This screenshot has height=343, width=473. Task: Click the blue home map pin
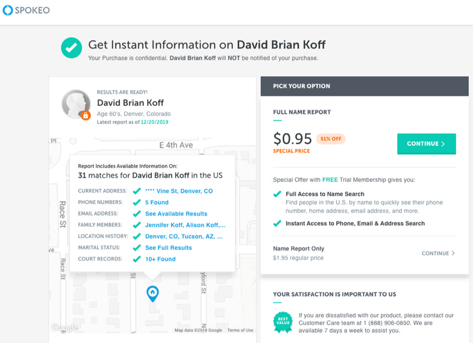pyautogui.click(x=153, y=293)
